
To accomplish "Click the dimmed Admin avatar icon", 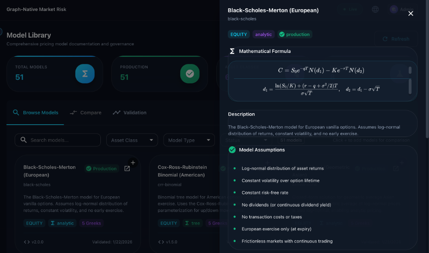I will [x=394, y=9].
